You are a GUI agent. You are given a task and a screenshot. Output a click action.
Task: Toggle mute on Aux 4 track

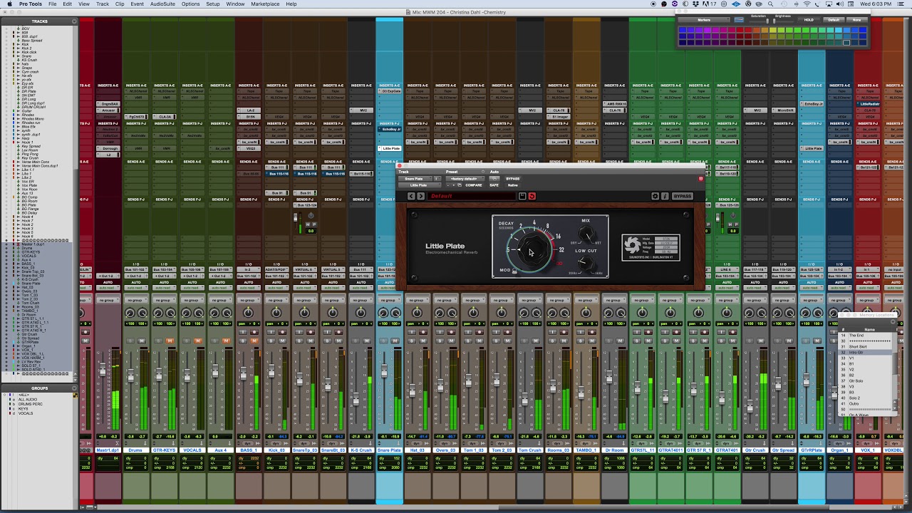(x=227, y=341)
